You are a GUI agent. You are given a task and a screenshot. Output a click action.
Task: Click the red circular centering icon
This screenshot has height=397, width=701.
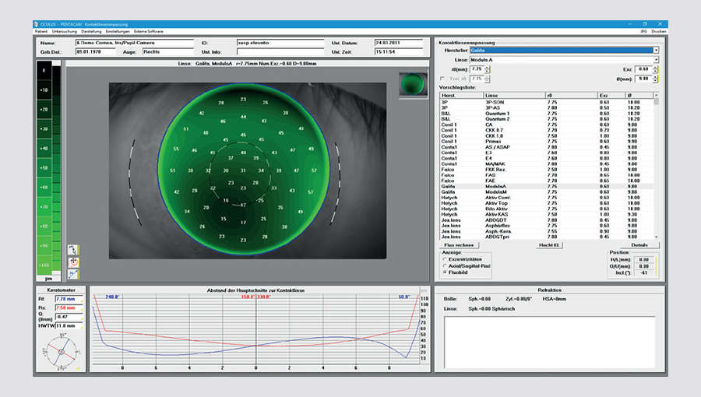pyautogui.click(x=73, y=262)
